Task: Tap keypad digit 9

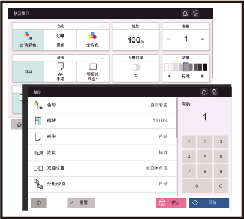Action: click(221, 172)
